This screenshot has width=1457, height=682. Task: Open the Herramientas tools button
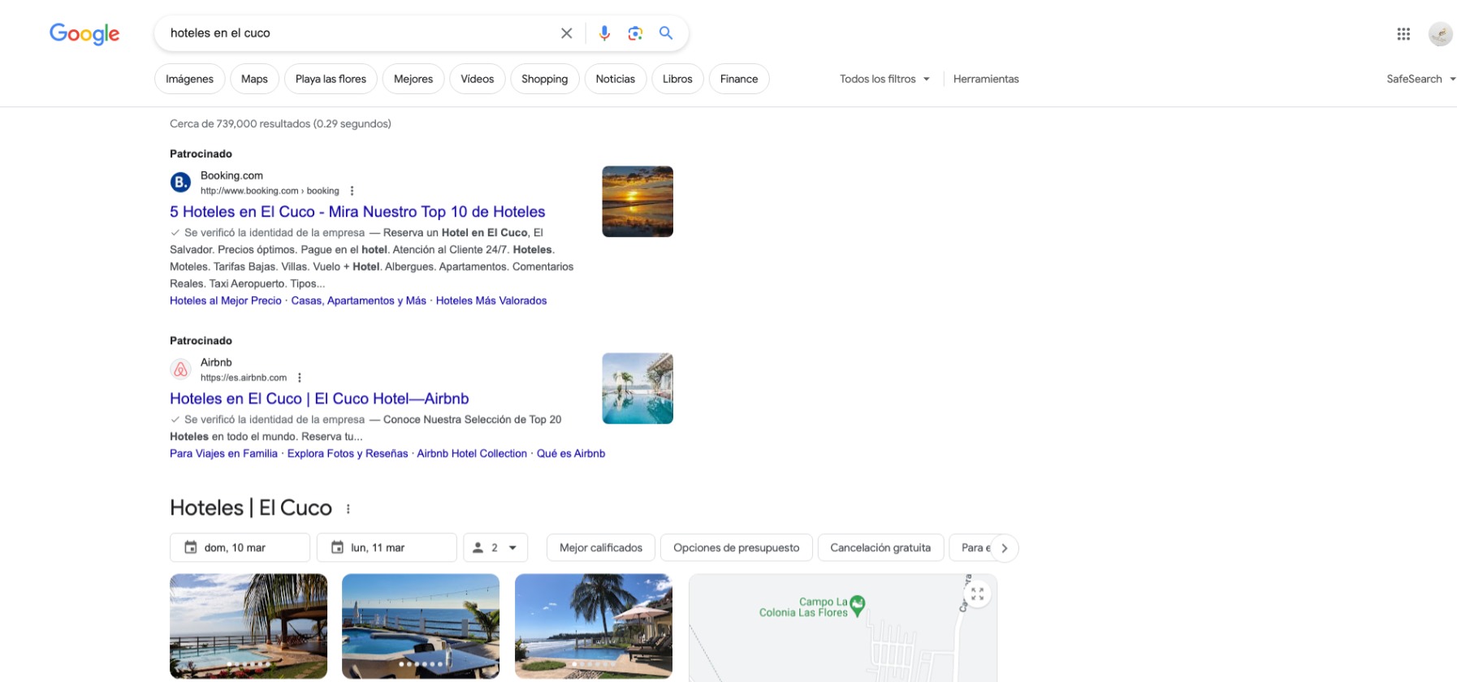click(986, 79)
